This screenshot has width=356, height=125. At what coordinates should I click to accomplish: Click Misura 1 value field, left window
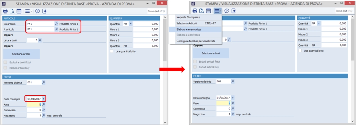point(146,29)
